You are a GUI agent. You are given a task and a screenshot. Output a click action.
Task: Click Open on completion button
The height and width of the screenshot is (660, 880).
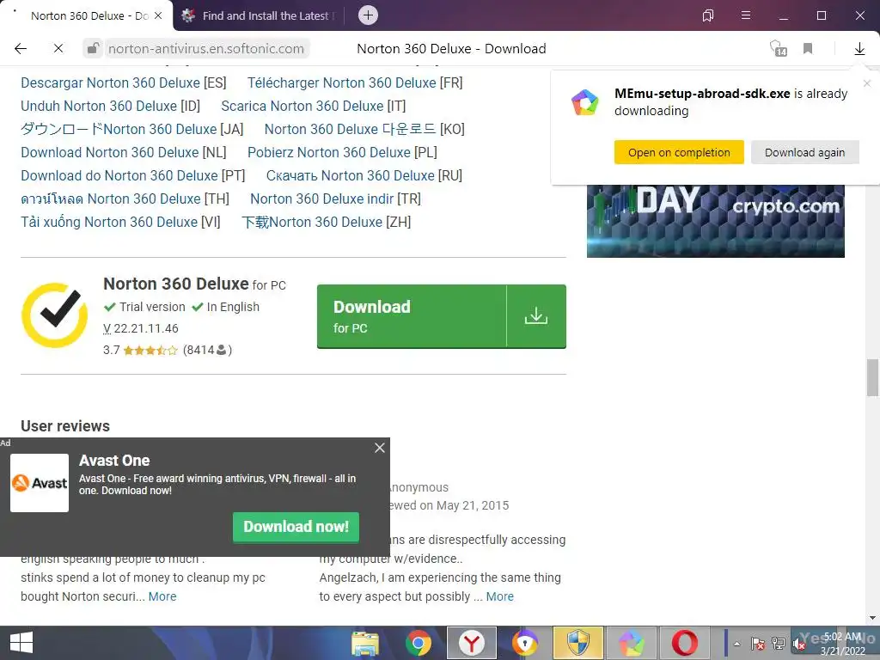[x=679, y=152]
